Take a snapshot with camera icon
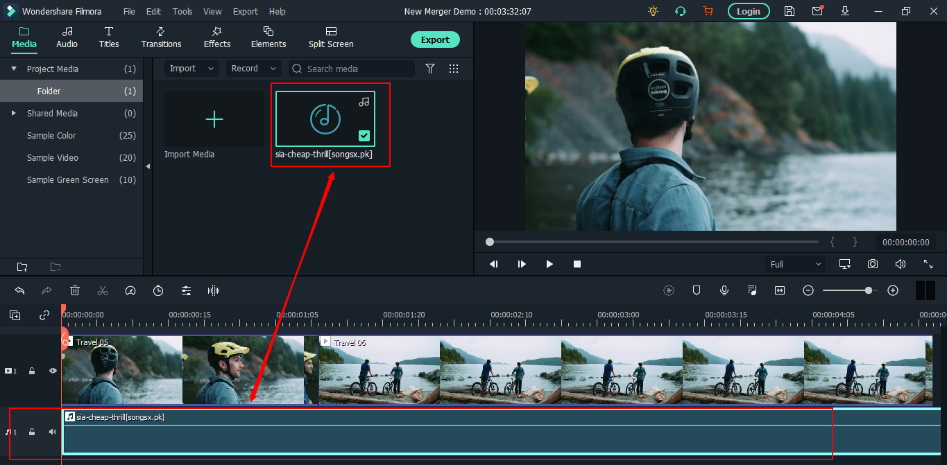This screenshot has height=465, width=947. [873, 264]
